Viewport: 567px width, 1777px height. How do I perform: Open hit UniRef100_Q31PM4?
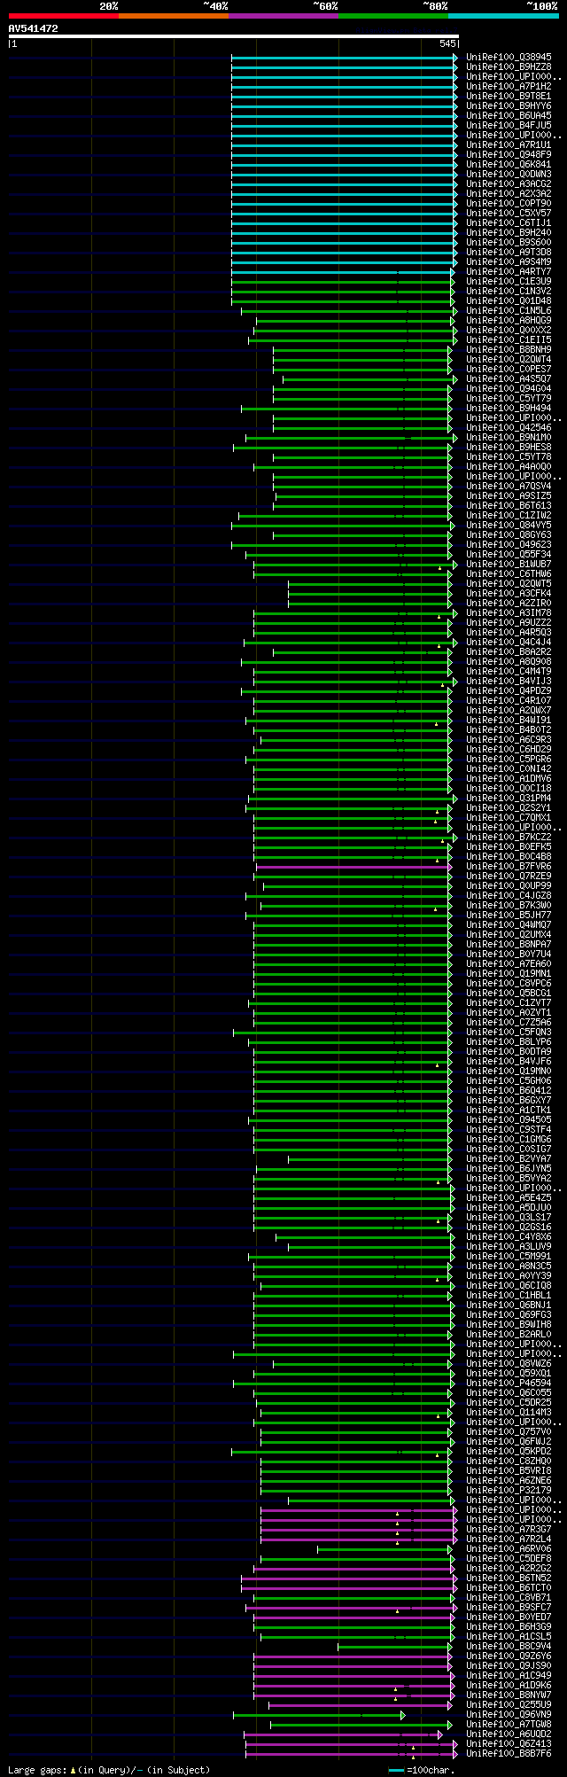[509, 799]
